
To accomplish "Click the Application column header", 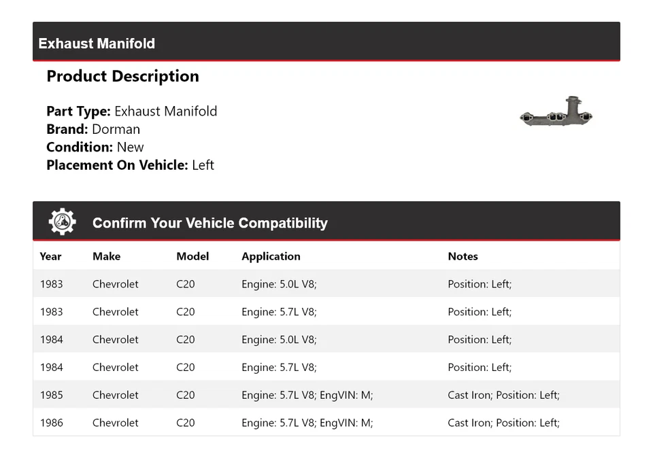I will pos(271,256).
